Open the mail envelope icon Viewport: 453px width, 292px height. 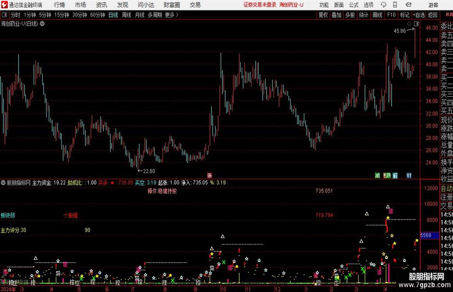click(x=408, y=5)
